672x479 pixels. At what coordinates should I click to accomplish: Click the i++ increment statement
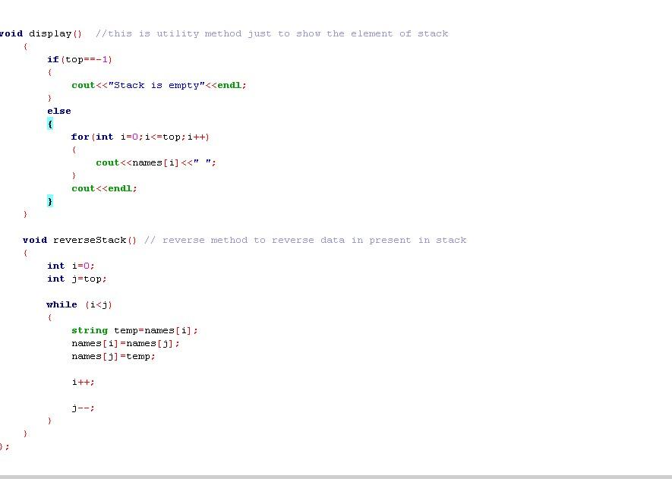point(82,382)
